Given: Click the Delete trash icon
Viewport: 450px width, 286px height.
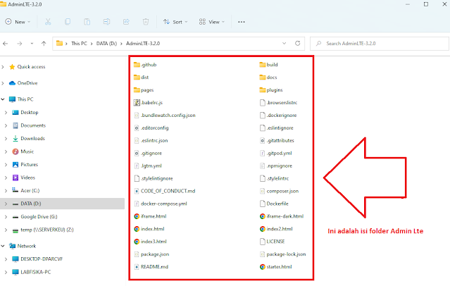Looking at the screenshot, I should coord(146,22).
